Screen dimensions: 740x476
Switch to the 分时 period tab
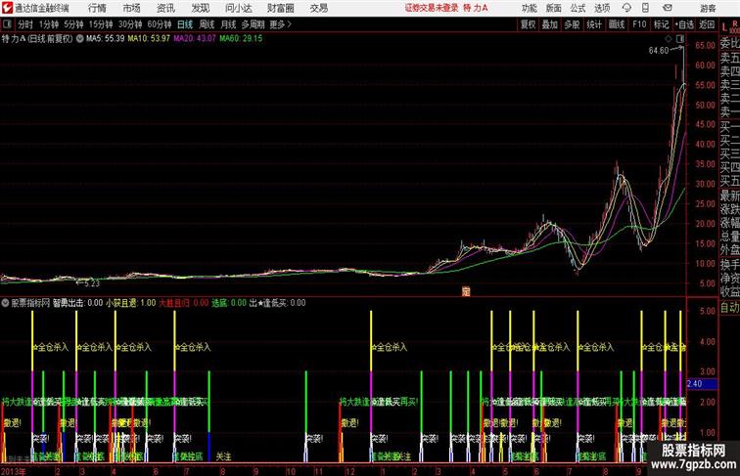click(x=25, y=24)
